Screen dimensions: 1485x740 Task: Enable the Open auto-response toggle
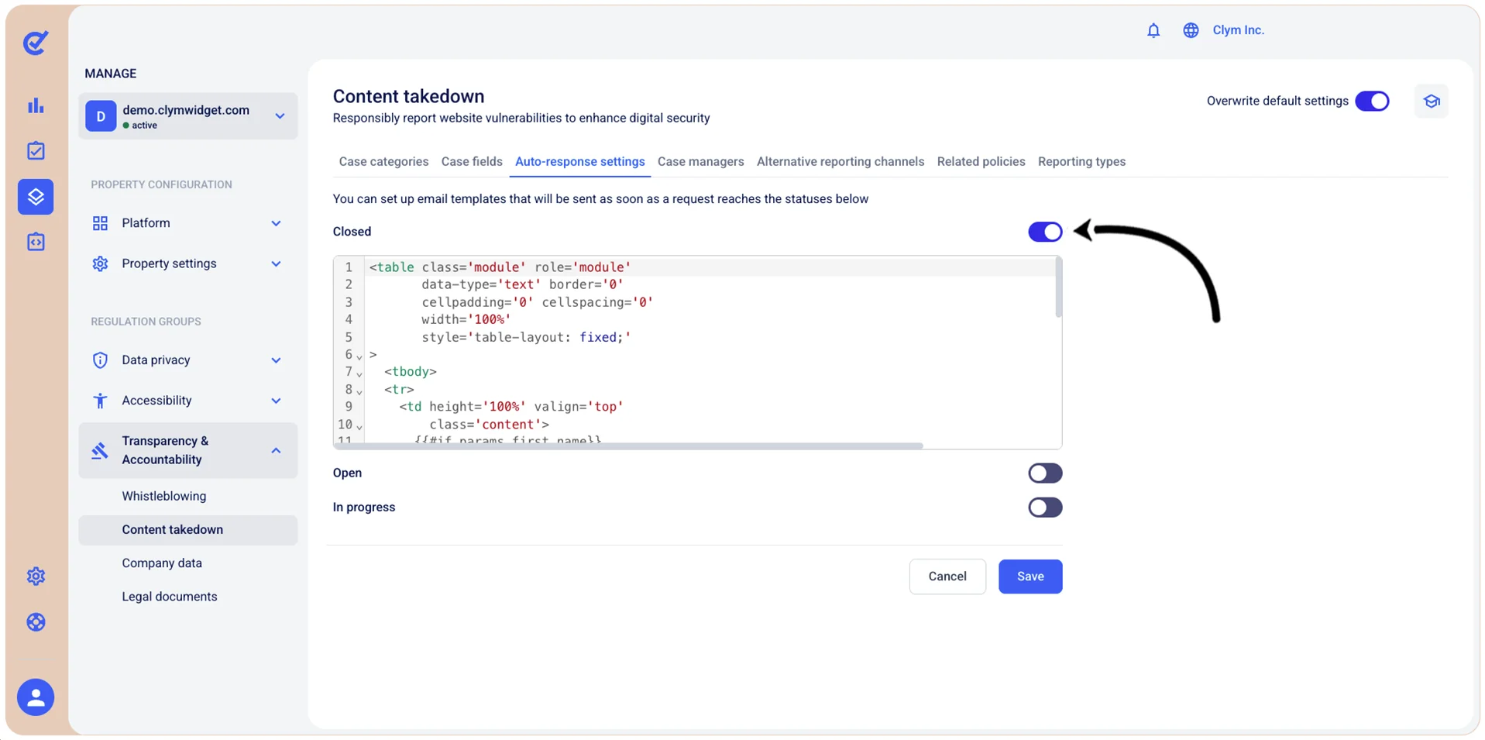tap(1045, 473)
